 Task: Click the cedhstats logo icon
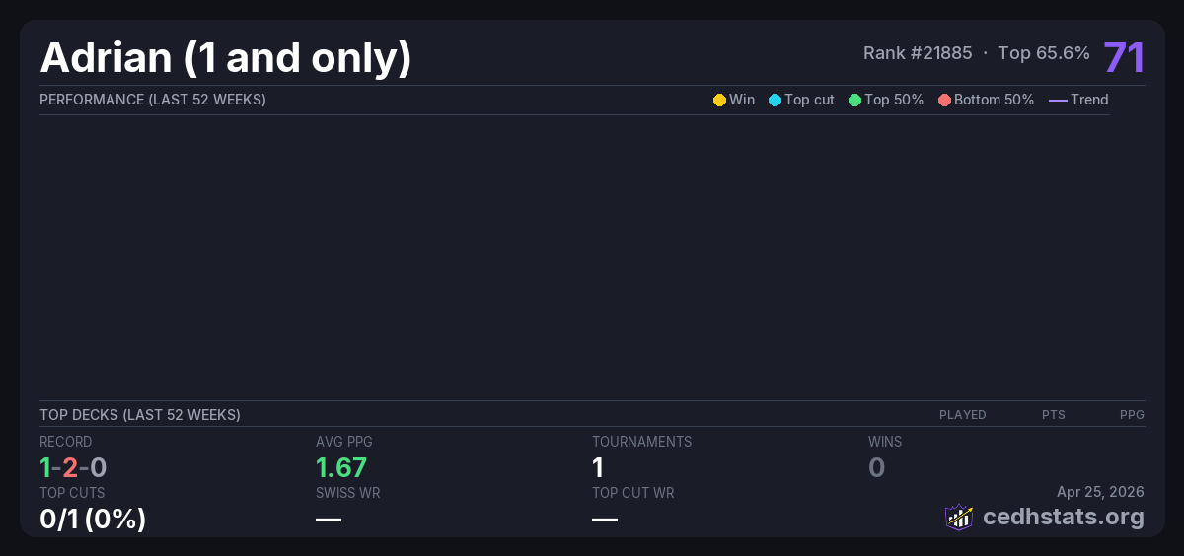point(959,517)
